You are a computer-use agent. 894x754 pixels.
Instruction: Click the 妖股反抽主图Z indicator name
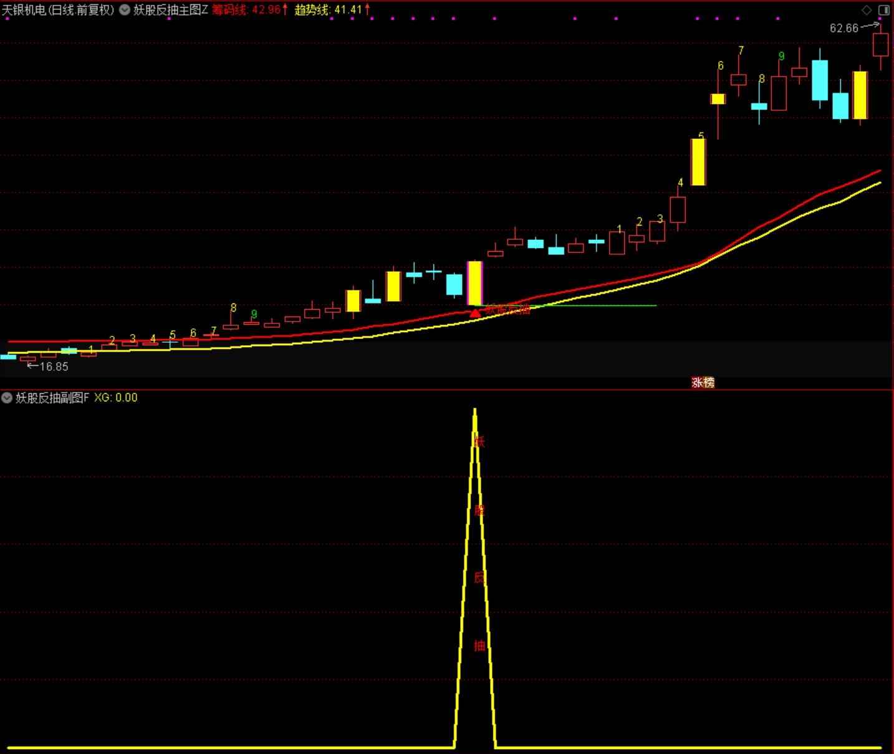tap(171, 10)
